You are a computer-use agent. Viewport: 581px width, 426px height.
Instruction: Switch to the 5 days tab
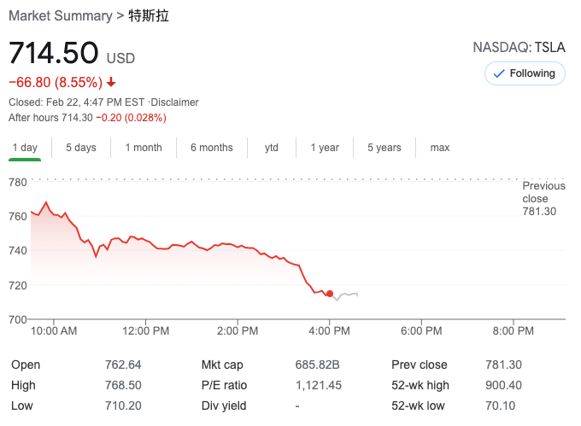point(81,148)
